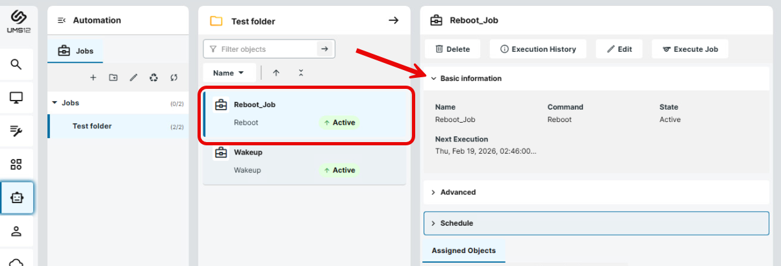Click the Execute Job button

tap(689, 49)
